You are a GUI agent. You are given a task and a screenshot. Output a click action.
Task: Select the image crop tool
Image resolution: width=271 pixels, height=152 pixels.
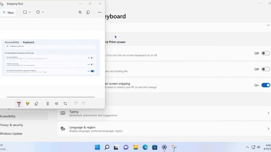point(65,103)
